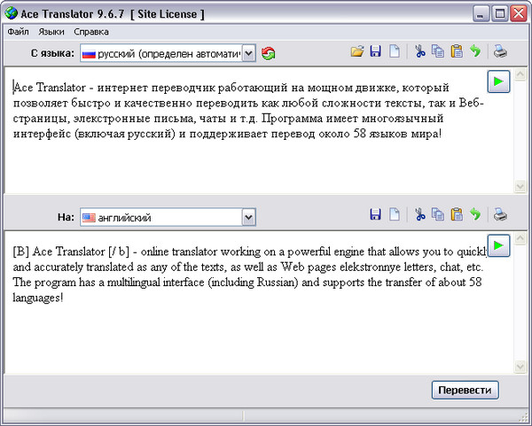Open the Файл menu
Screen dimensions: 532x426
pos(18,32)
